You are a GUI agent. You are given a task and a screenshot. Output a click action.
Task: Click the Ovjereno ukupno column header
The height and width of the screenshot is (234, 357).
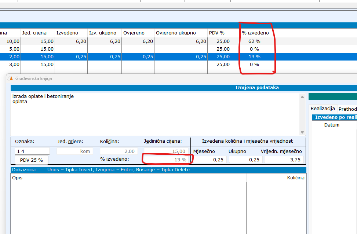176,33
